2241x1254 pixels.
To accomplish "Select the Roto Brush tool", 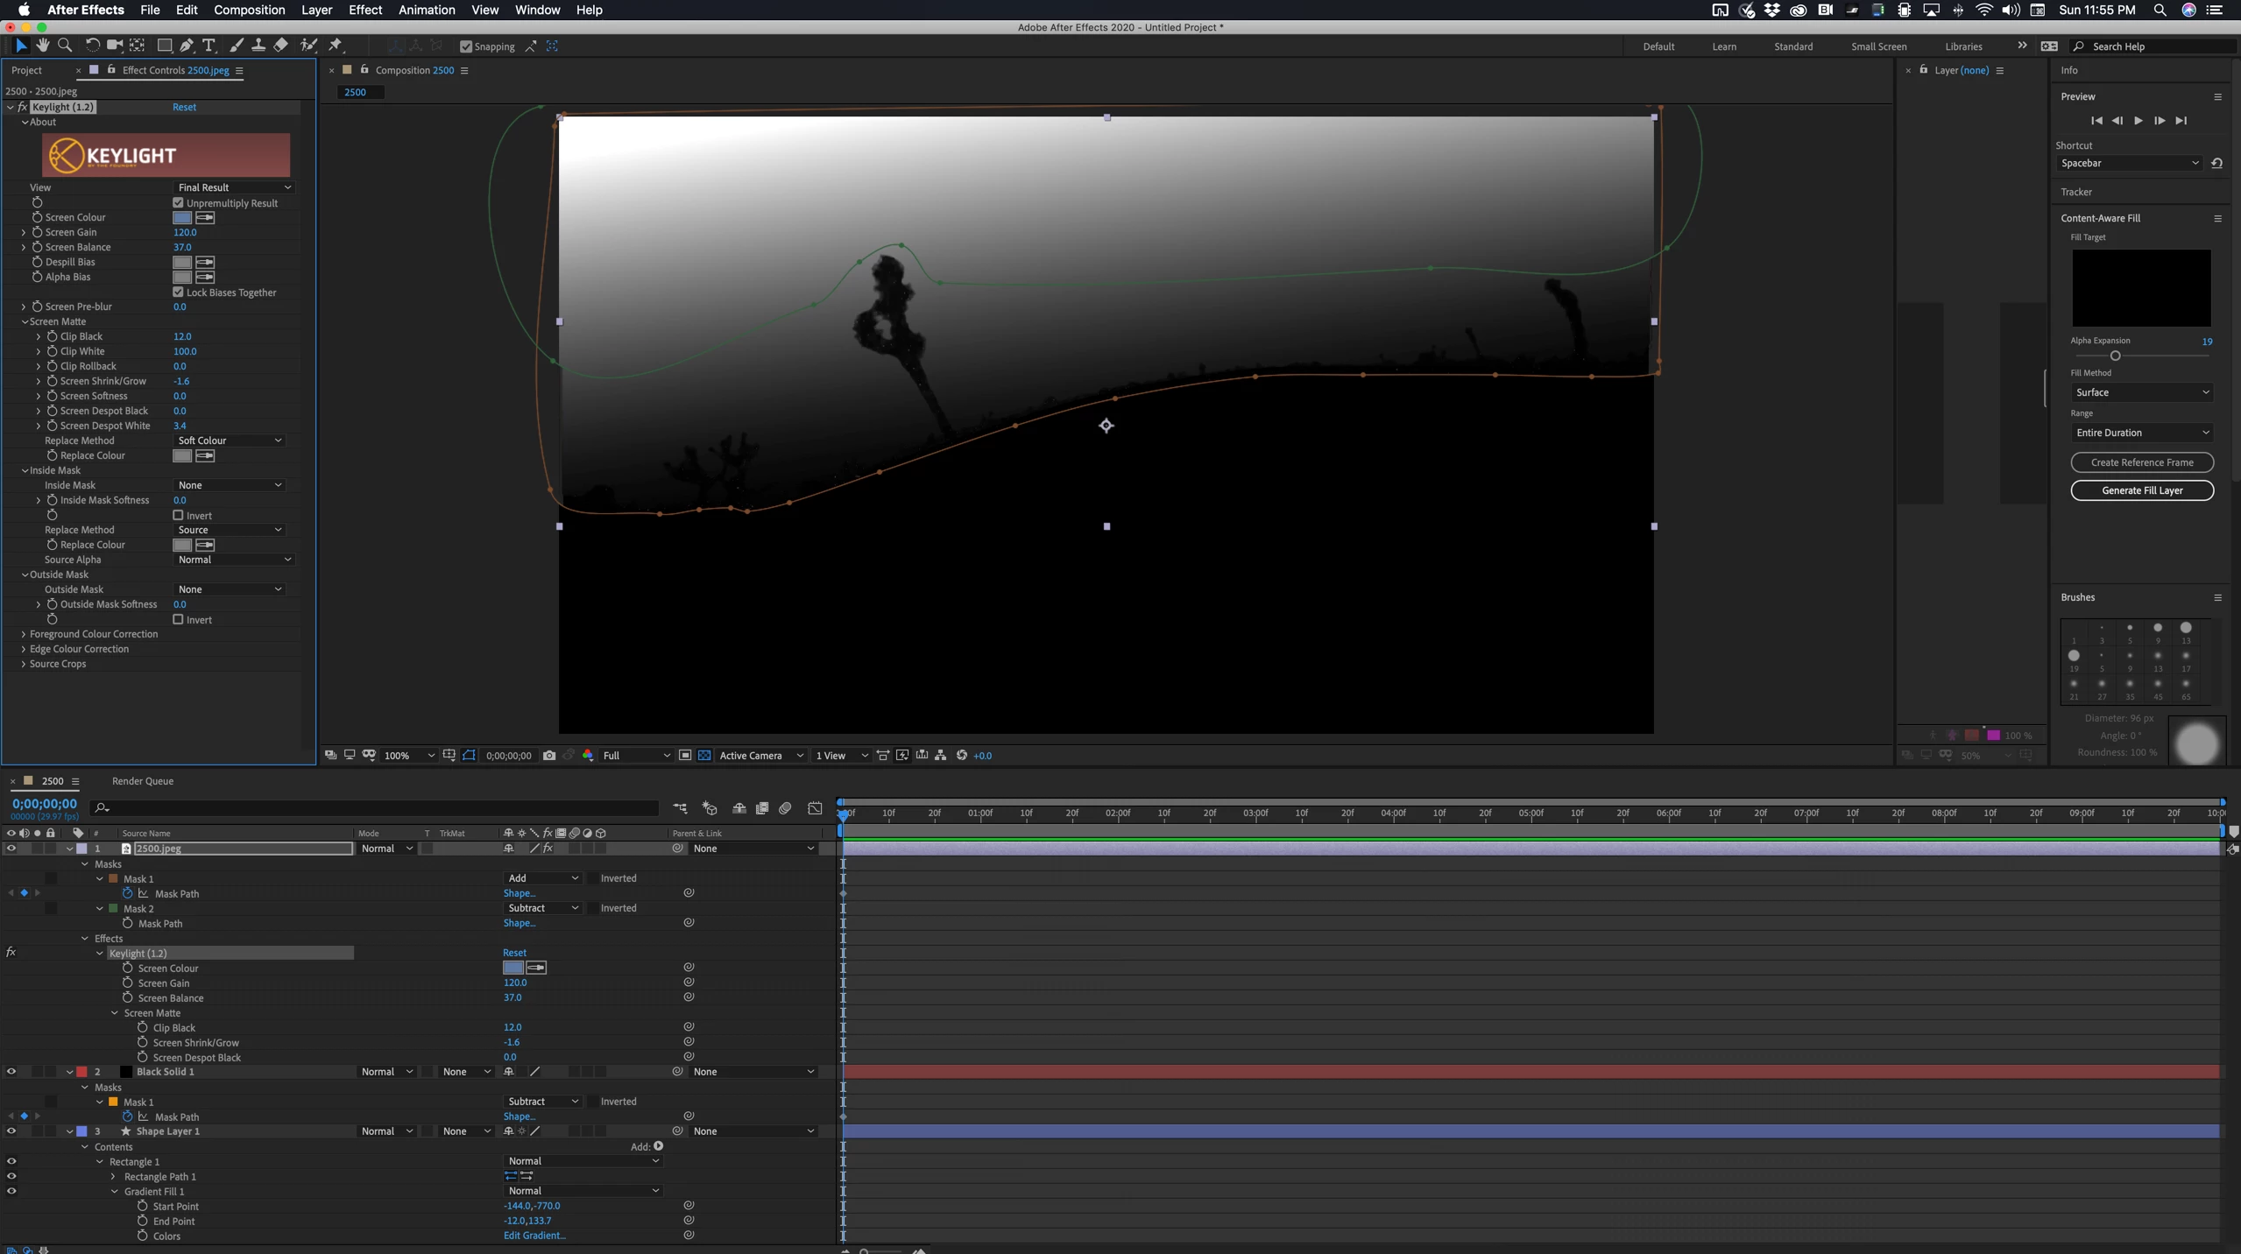I will click(x=308, y=46).
